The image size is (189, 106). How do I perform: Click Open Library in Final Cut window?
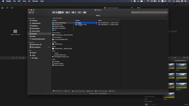click(x=15, y=32)
